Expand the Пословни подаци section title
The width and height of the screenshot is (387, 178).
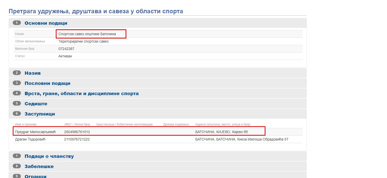click(47, 83)
